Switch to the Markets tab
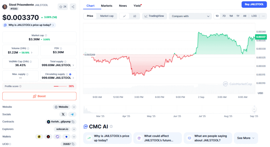The width and height of the screenshot is (270, 147). [x=107, y=6]
